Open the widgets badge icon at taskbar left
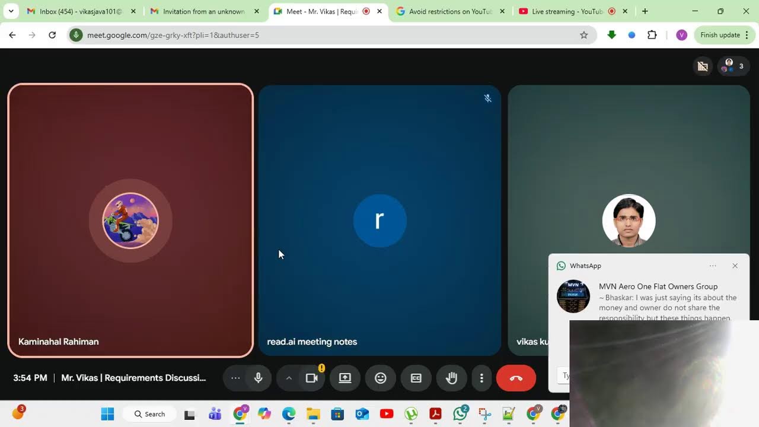 (18, 413)
